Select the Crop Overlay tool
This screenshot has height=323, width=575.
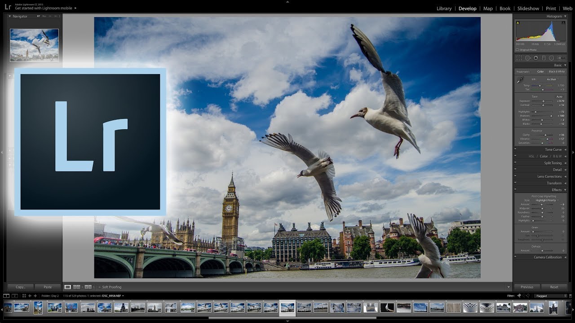(x=519, y=58)
